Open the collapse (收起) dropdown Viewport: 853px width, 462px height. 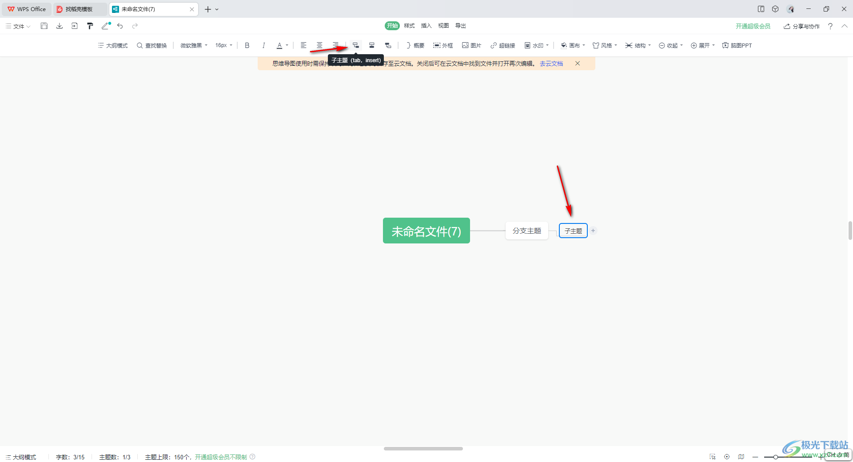coord(670,45)
